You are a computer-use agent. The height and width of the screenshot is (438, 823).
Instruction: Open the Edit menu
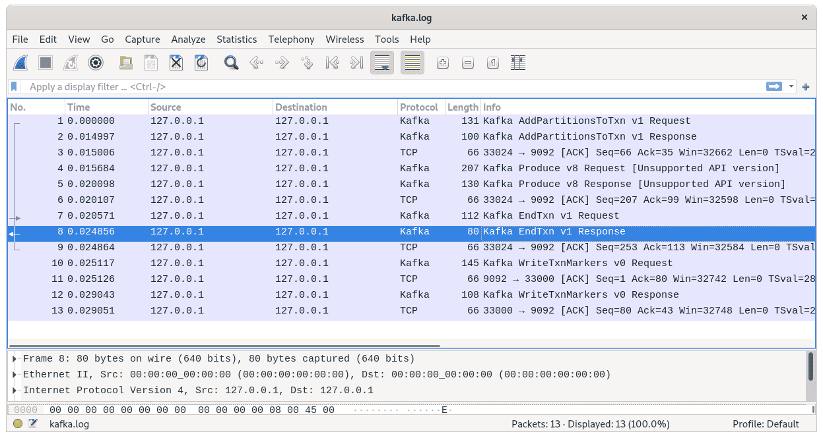click(48, 40)
